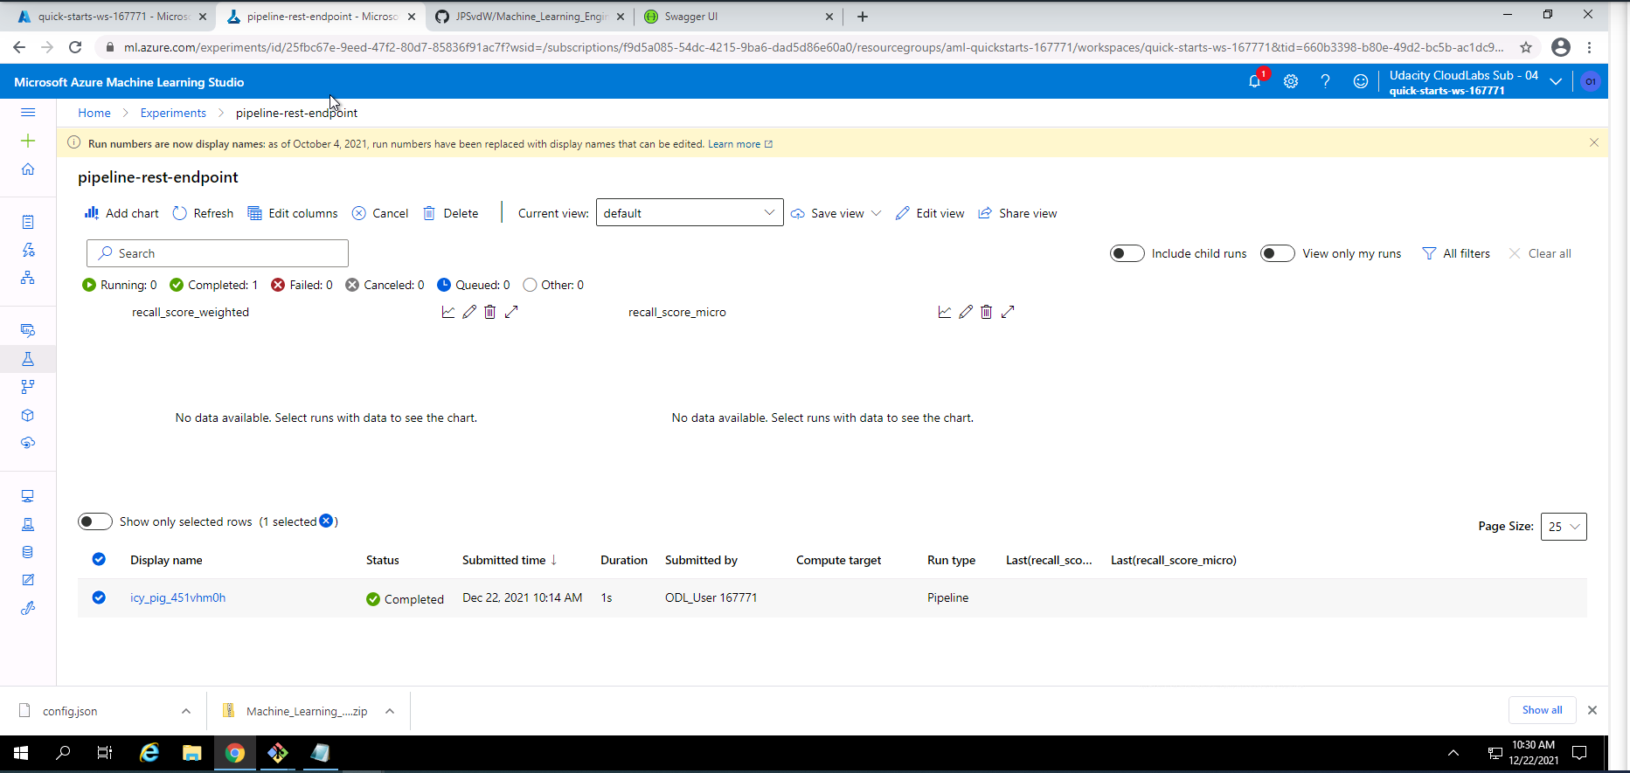1630x773 pixels.
Task: Show hidden icons in system tray
Action: (1453, 753)
